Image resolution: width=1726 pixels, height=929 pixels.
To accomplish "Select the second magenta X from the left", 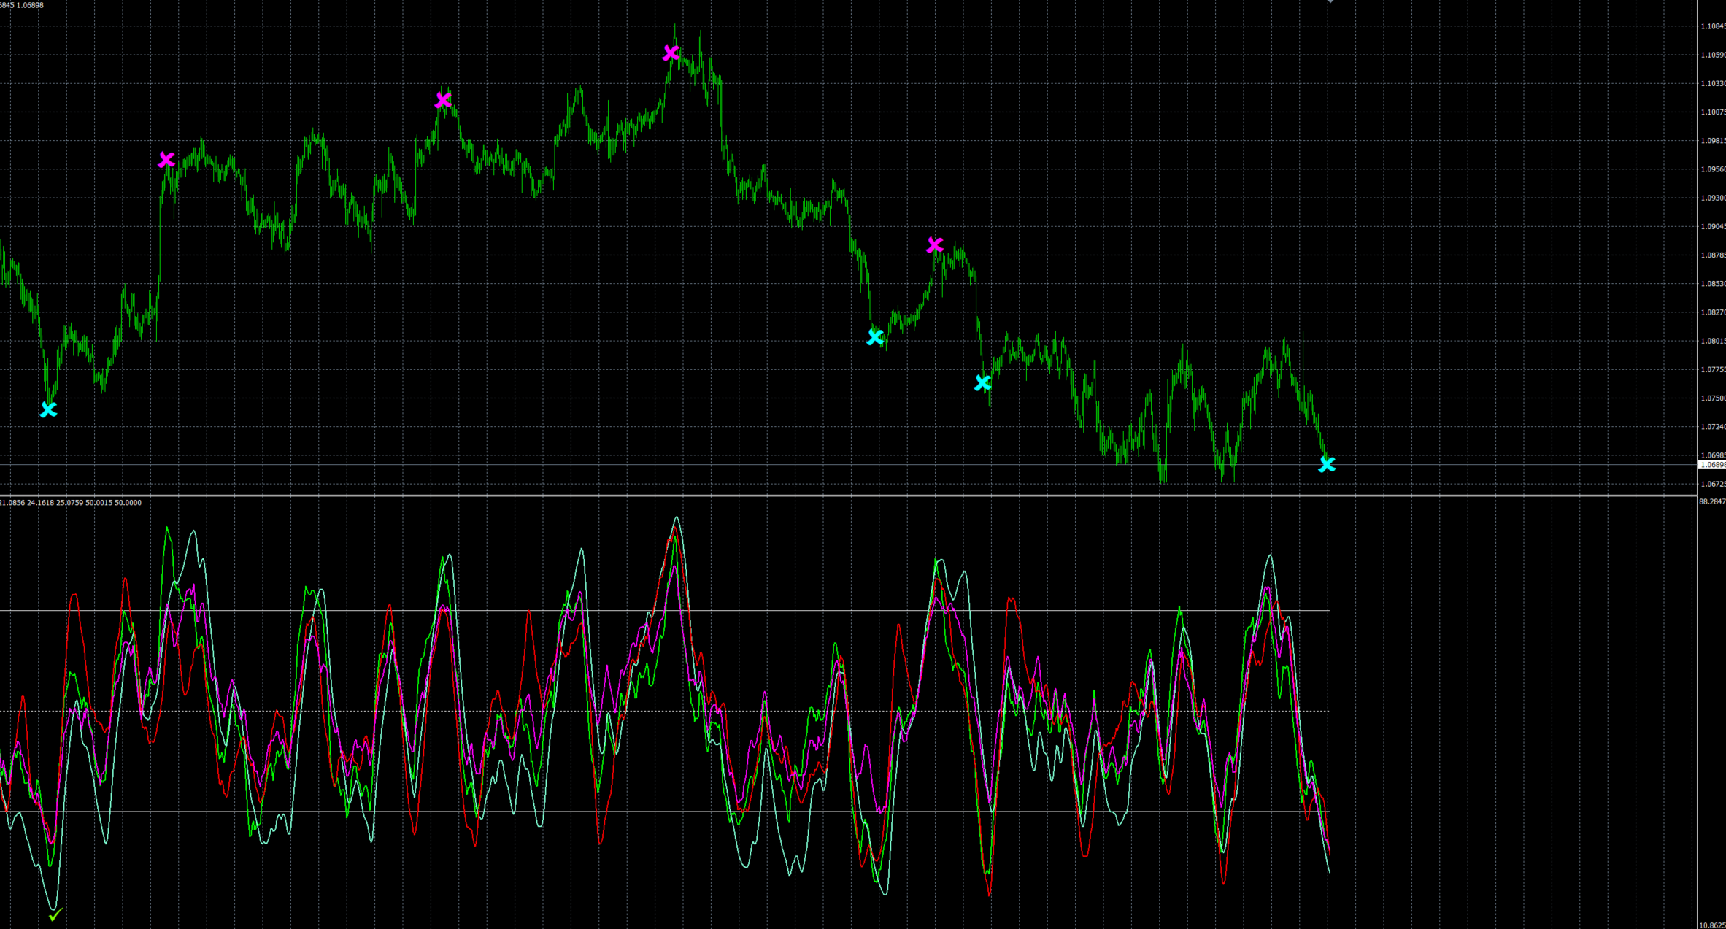I will (x=443, y=100).
